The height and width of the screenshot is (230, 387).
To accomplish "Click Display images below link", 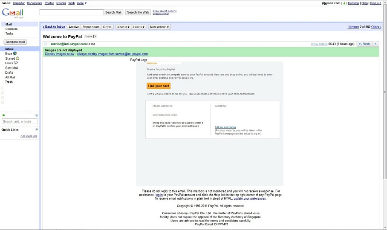I will (60, 54).
